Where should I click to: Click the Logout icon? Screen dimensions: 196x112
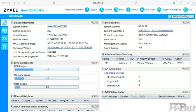tap(87, 10)
